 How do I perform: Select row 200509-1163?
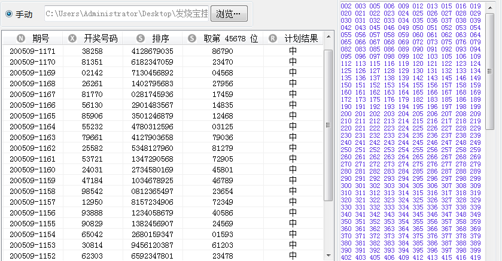click(163, 138)
